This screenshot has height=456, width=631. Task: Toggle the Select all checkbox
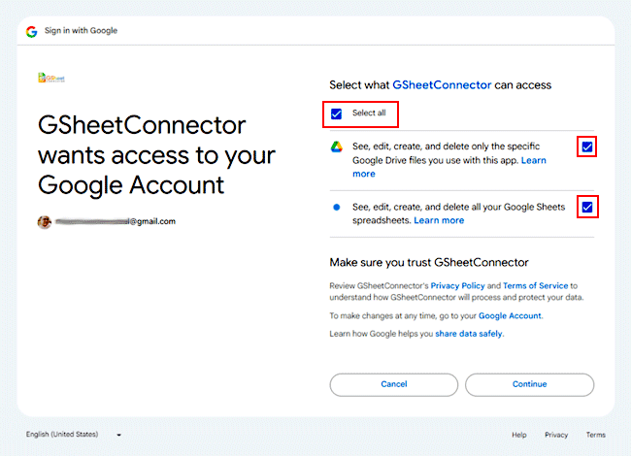click(x=337, y=114)
